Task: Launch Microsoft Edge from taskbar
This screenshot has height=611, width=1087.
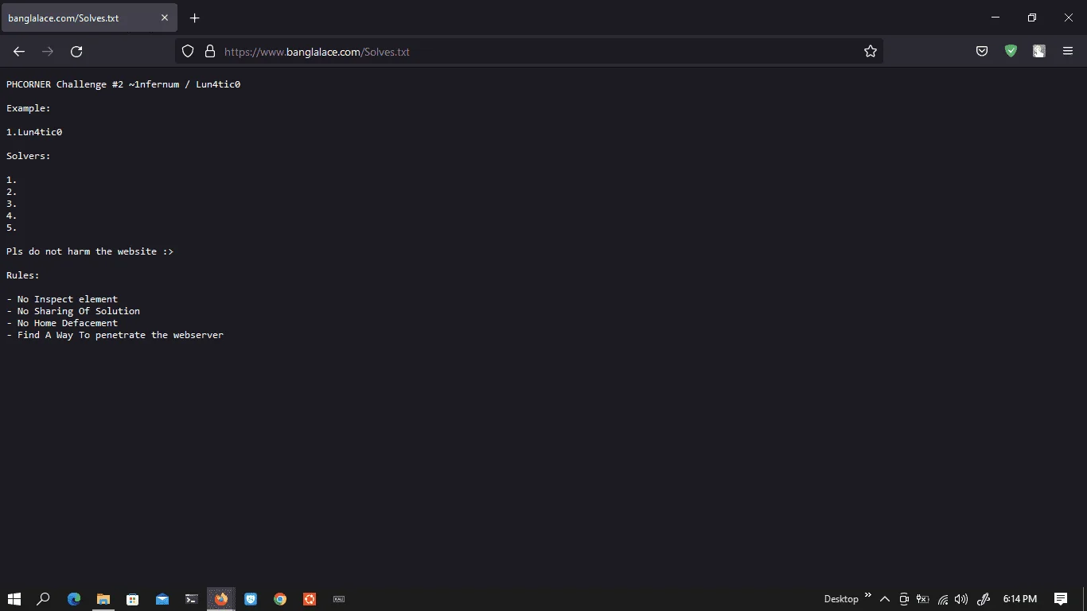Action: point(74,599)
